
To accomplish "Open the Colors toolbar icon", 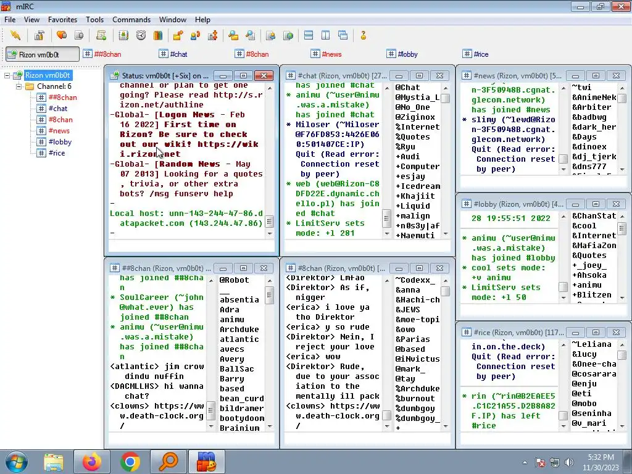I will click(158, 35).
